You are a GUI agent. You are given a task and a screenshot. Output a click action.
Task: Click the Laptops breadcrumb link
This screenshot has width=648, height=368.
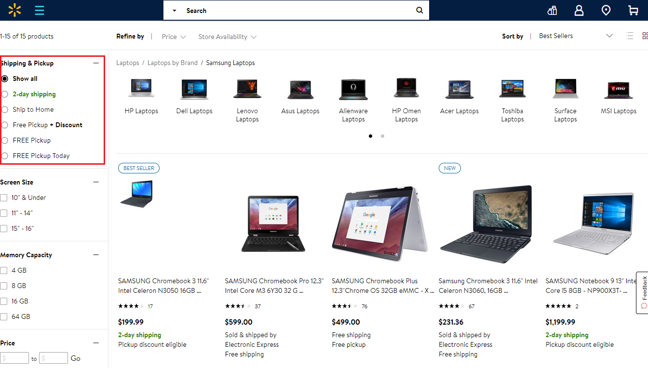coord(128,63)
